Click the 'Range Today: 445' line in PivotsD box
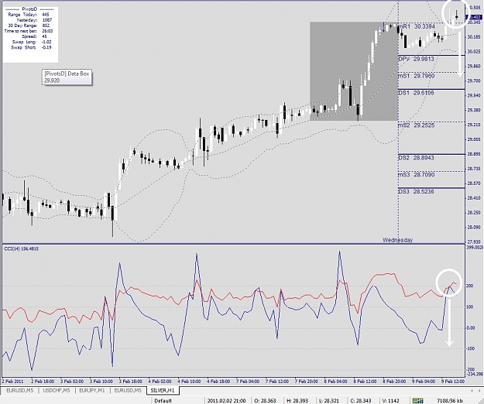The width and height of the screenshot is (484, 404). (29, 15)
